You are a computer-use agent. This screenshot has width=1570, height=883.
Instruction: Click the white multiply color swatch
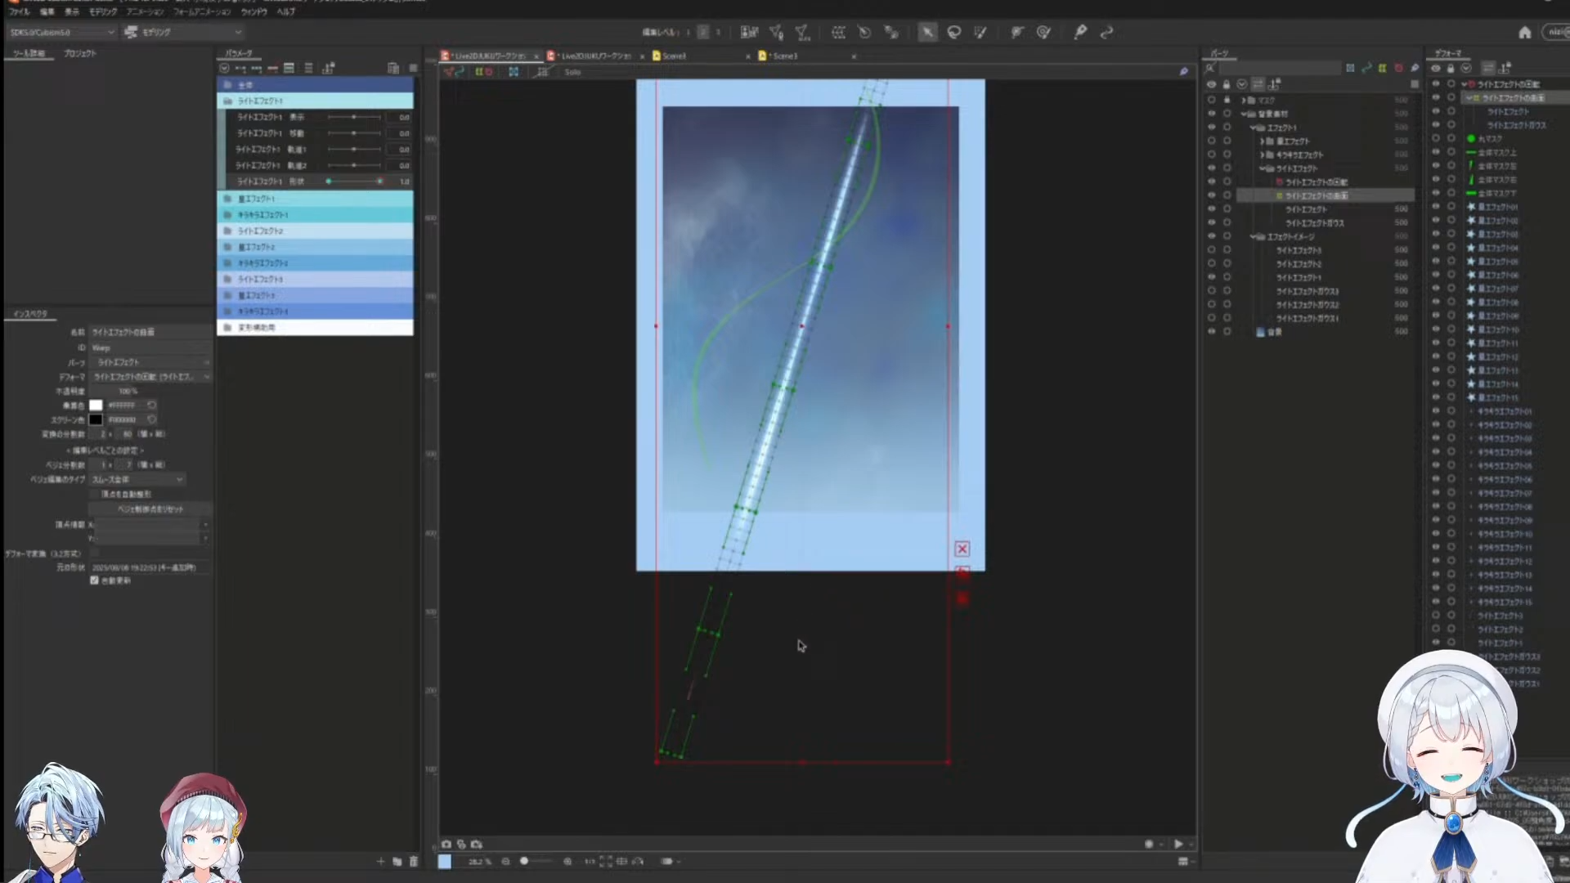[x=96, y=406]
